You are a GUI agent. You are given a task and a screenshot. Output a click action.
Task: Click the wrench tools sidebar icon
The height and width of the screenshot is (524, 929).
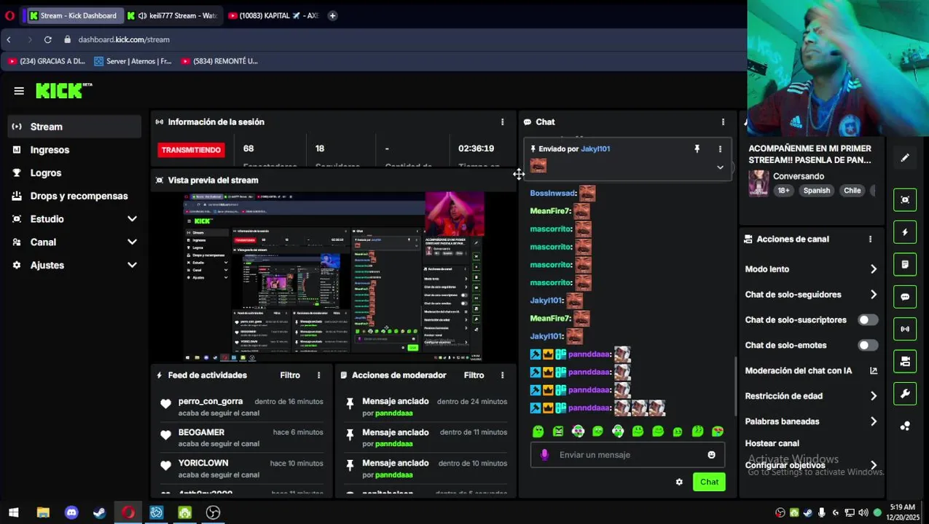905,394
